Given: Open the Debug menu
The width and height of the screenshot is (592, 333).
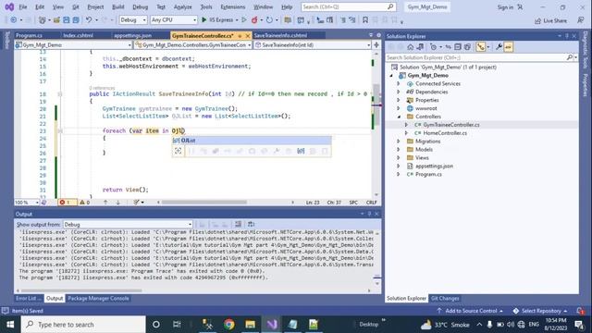Looking at the screenshot, I should coord(140,7).
